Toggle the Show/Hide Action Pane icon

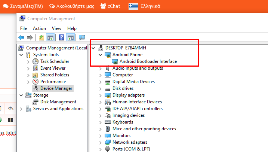tap(70, 37)
